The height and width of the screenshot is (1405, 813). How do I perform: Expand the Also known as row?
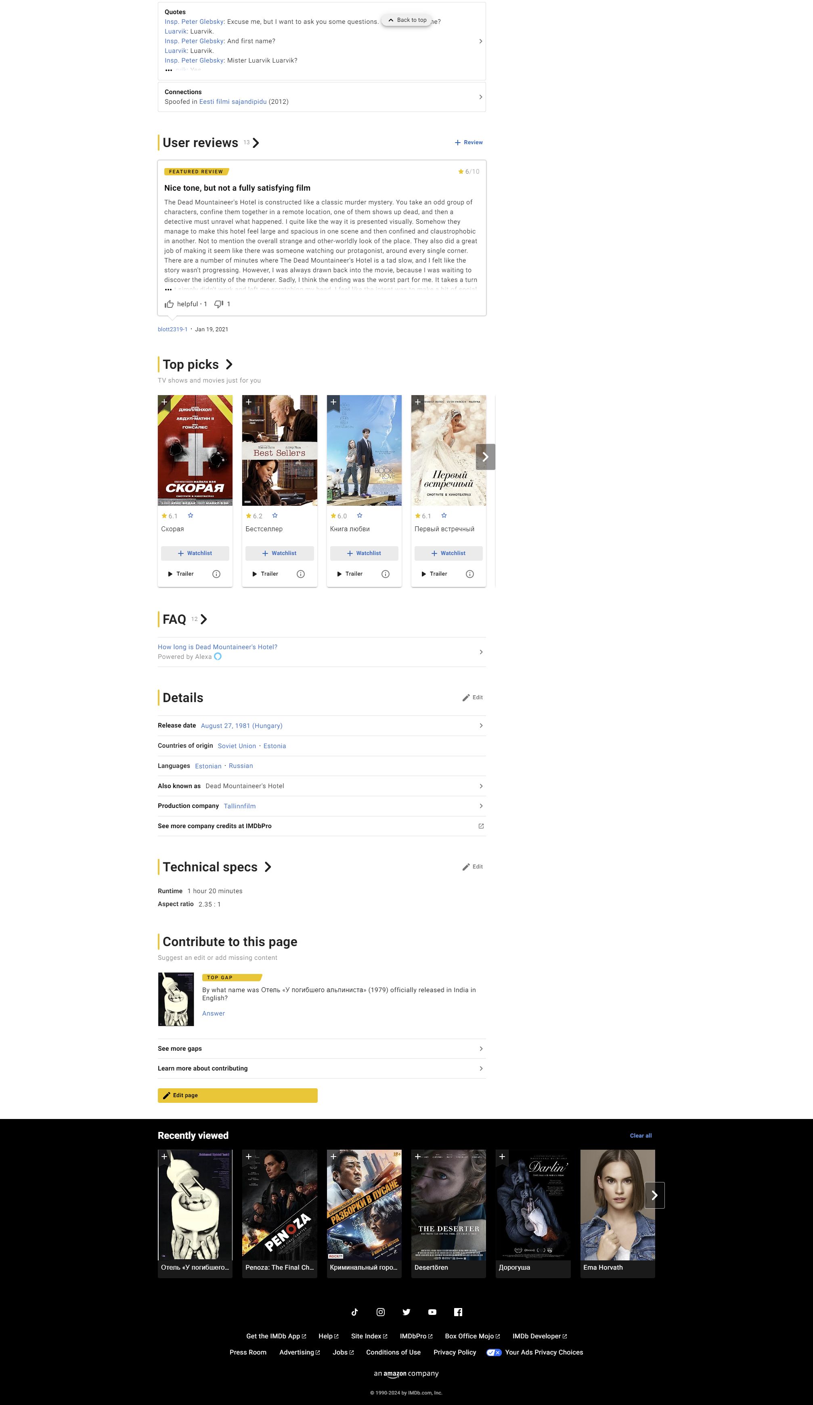(x=481, y=786)
